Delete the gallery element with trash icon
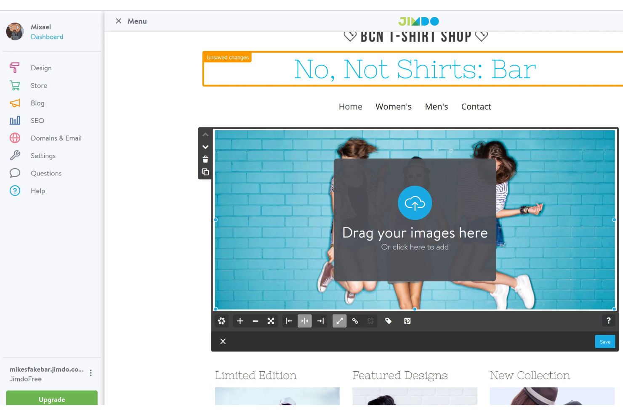 pos(205,159)
